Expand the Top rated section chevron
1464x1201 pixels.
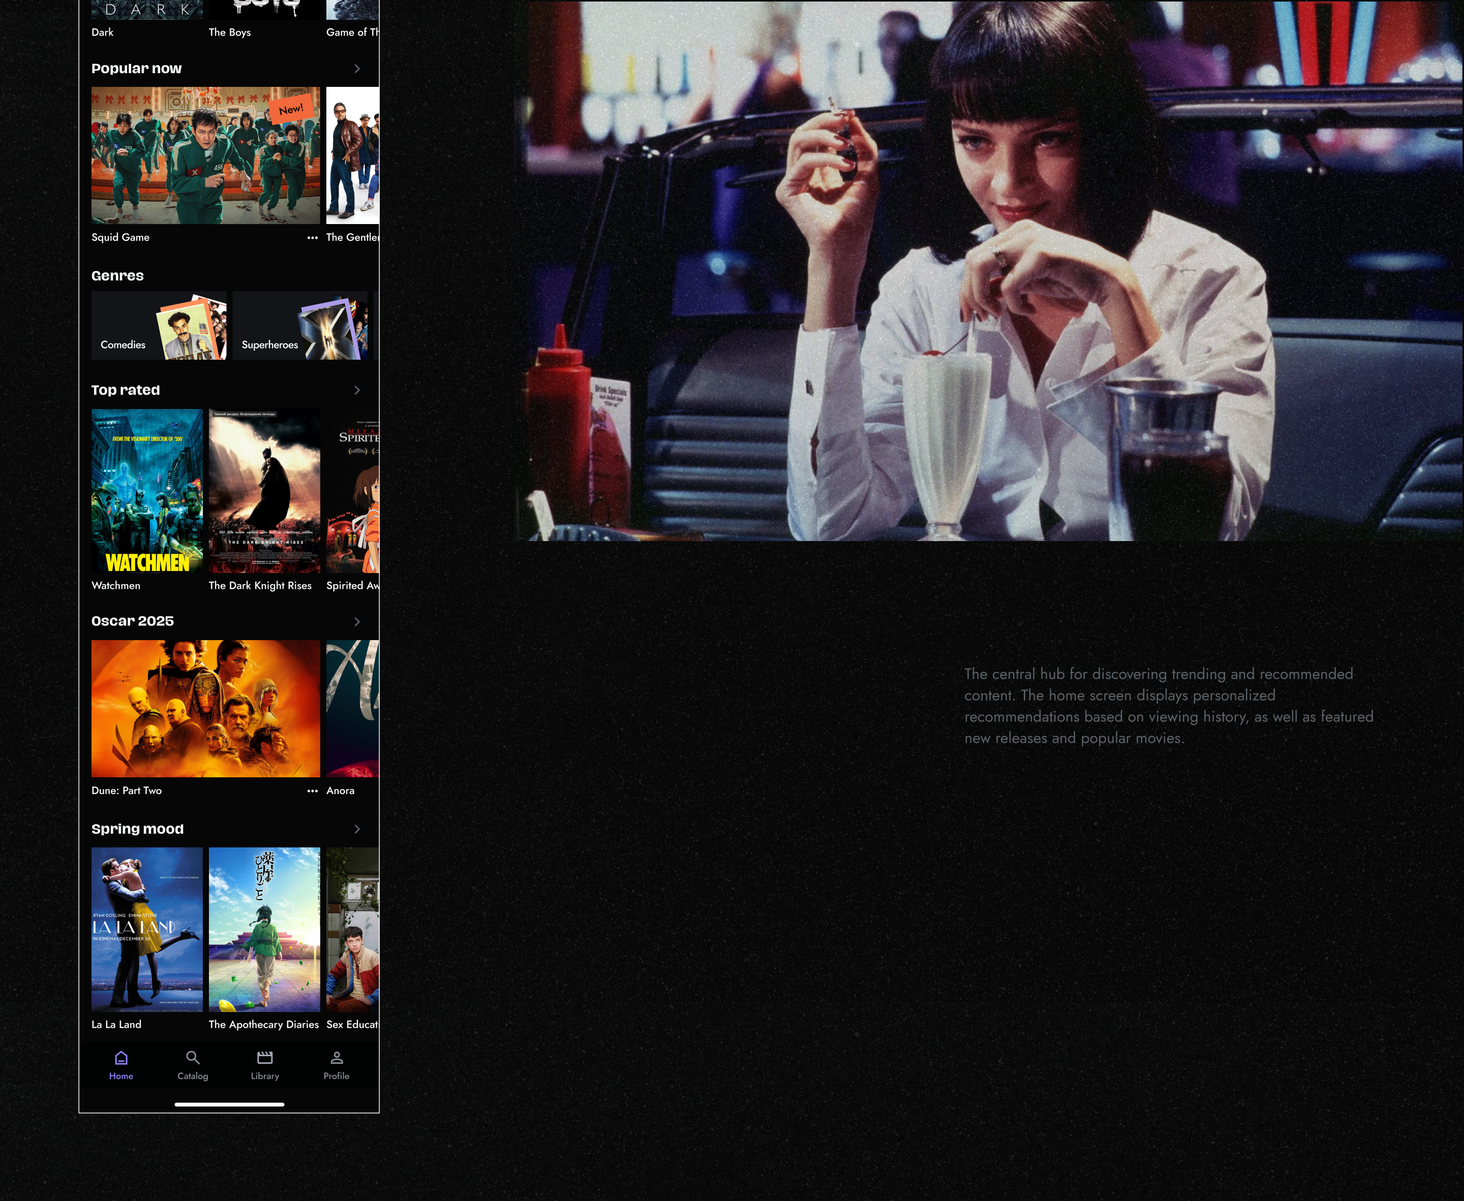tap(356, 390)
